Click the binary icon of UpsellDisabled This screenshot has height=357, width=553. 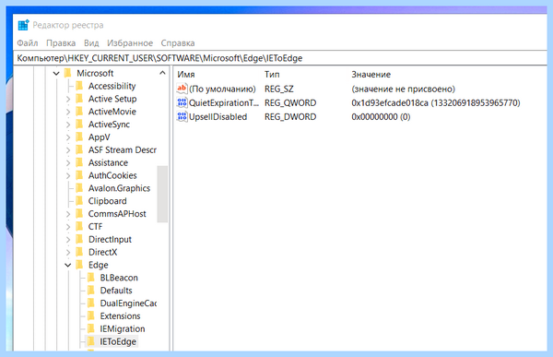182,116
